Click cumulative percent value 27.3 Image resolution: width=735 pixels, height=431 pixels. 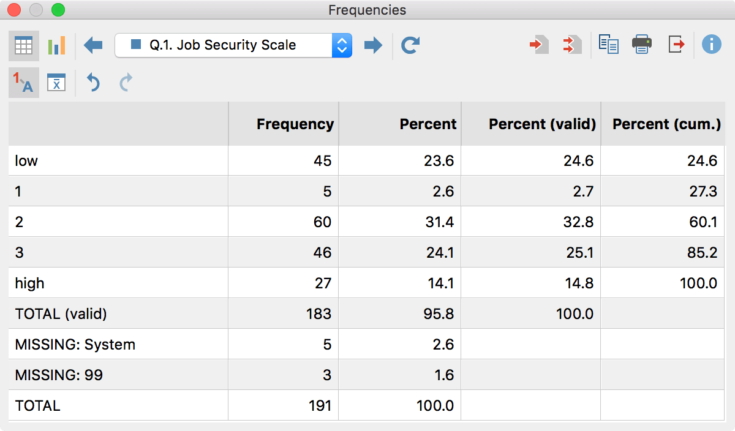point(703,192)
